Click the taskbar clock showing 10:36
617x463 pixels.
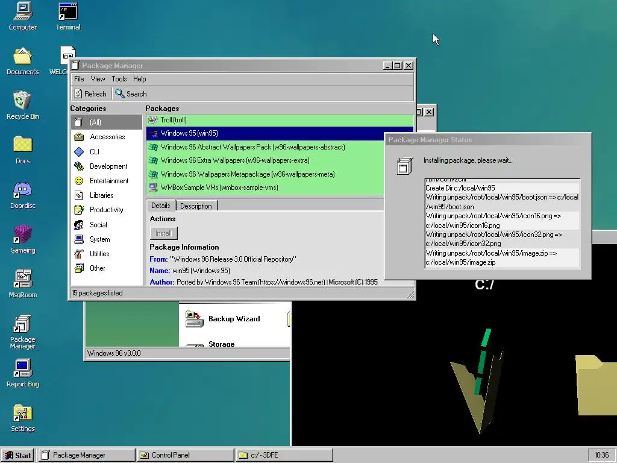pyautogui.click(x=601, y=455)
